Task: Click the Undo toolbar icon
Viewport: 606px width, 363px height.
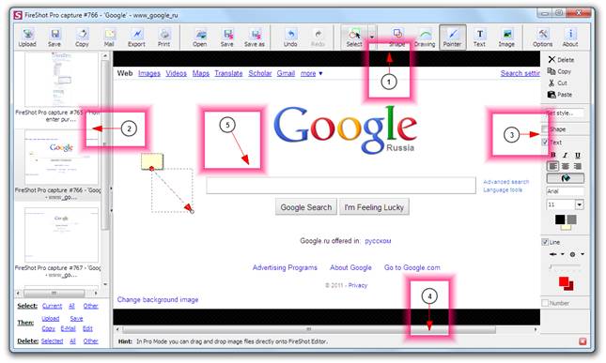Action: 290,38
